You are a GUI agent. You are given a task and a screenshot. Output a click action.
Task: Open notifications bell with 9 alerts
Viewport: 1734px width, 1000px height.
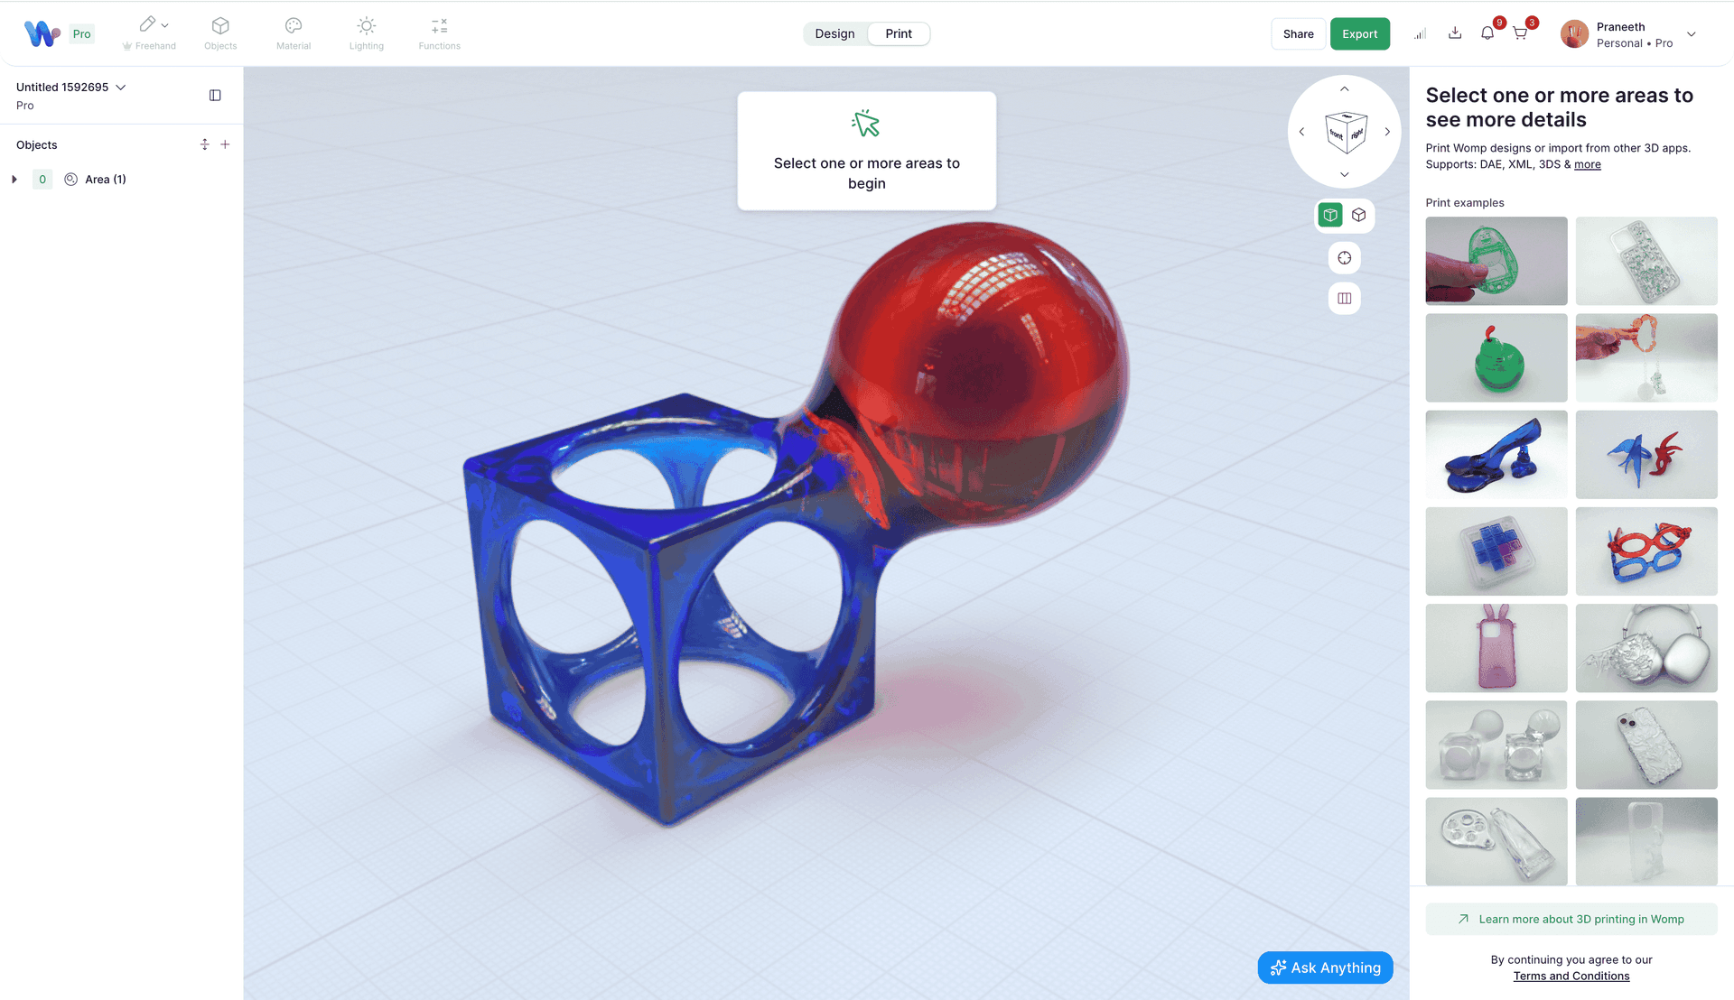pos(1487,32)
